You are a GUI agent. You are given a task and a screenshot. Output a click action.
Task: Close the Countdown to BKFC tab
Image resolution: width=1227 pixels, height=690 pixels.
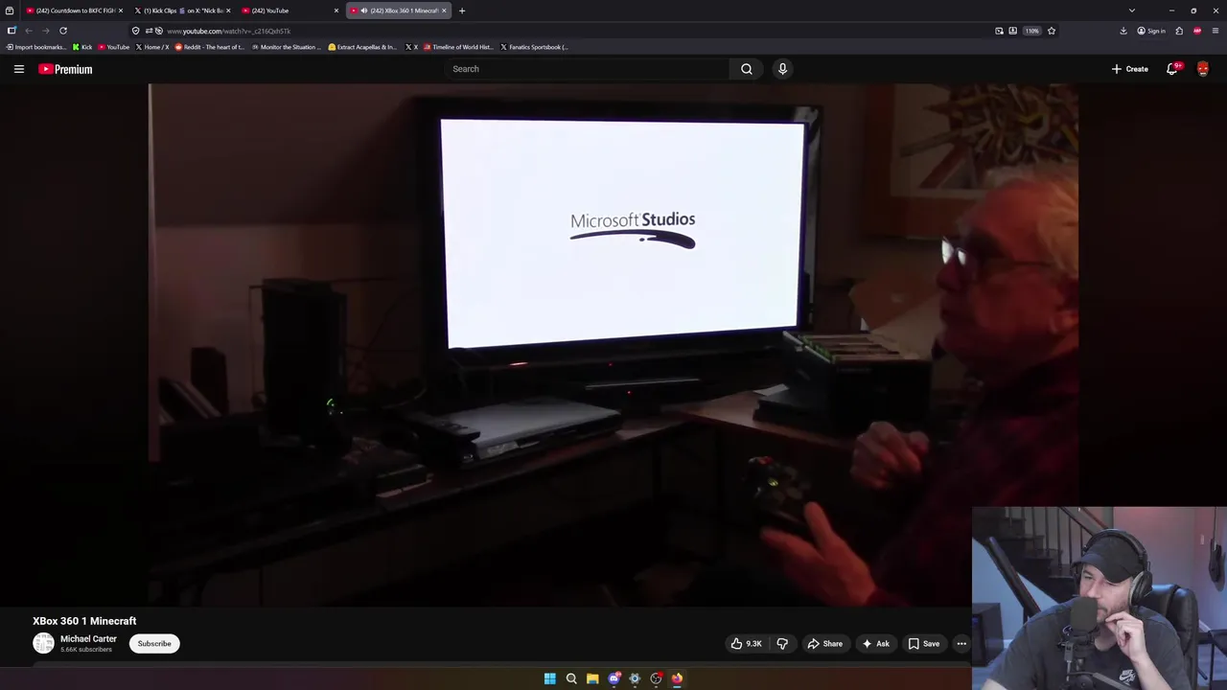coord(120,11)
